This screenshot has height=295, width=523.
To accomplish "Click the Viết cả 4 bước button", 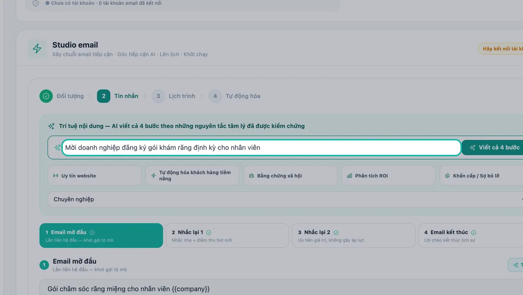I will click(492, 147).
